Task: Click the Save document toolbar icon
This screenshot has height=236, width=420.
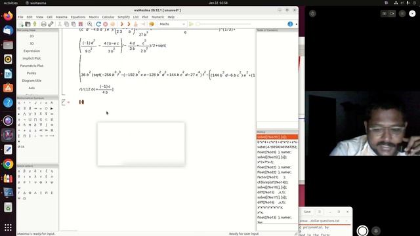Action: (35, 24)
